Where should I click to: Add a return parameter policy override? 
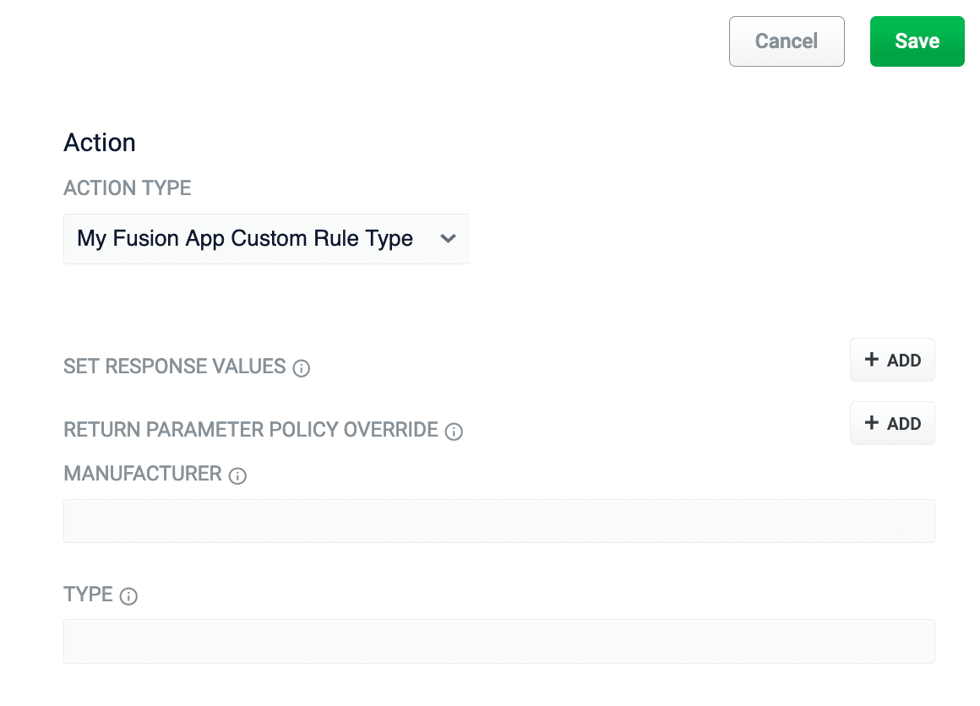pos(892,423)
